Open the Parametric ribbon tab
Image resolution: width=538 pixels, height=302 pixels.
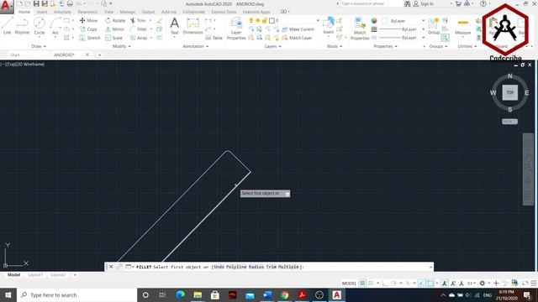coord(87,12)
